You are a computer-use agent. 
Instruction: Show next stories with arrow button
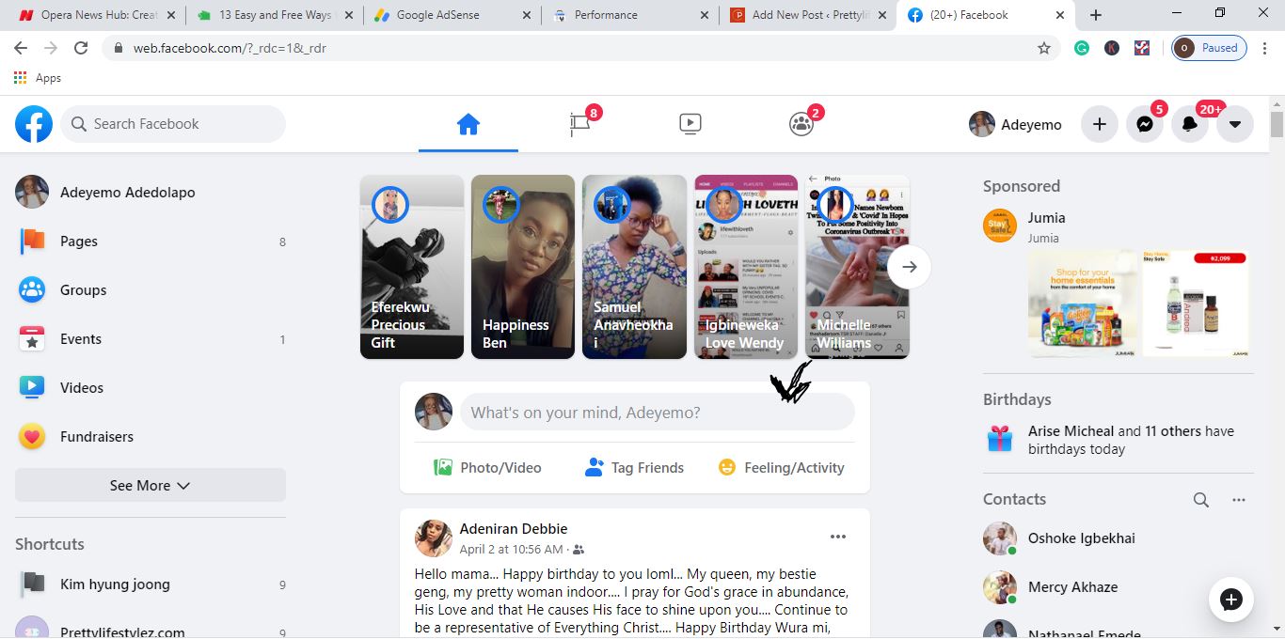pyautogui.click(x=909, y=267)
